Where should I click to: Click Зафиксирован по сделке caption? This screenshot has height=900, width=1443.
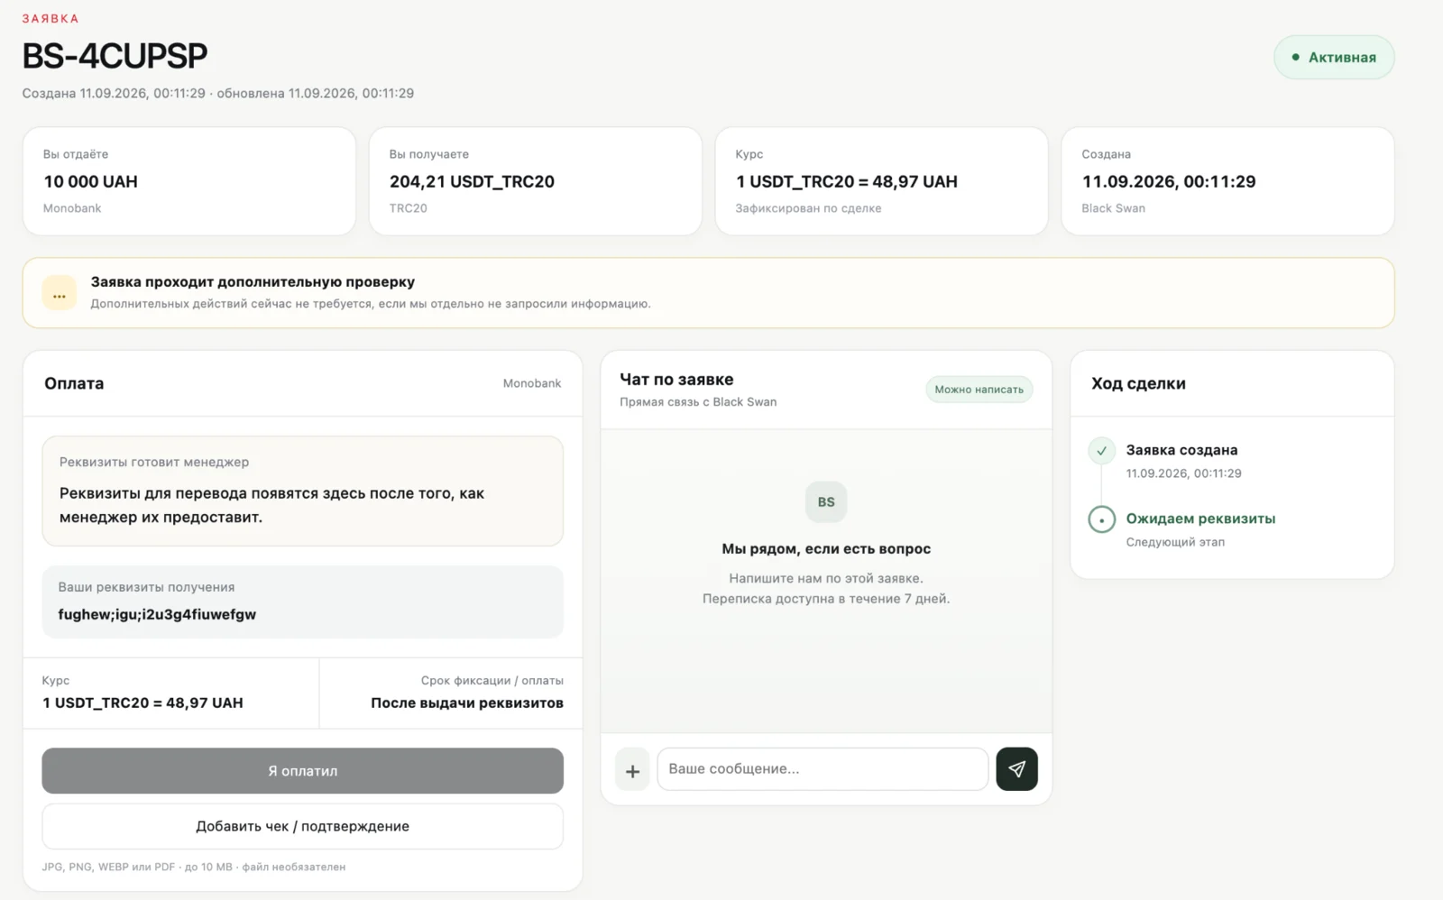(808, 208)
